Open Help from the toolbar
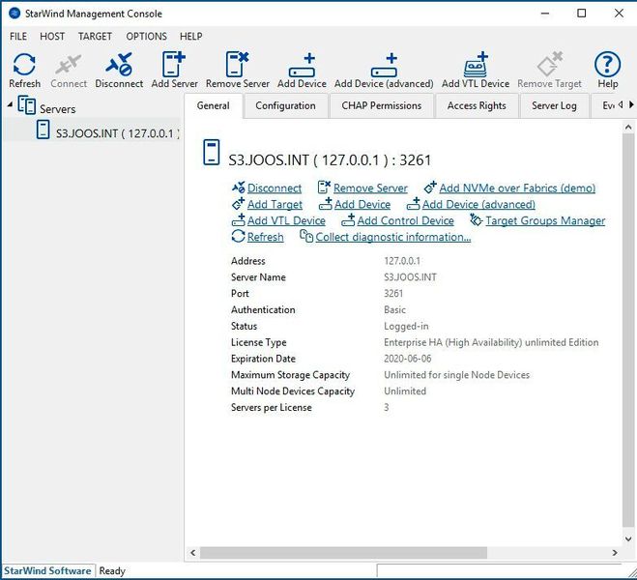Image resolution: width=637 pixels, height=580 pixels. coord(607,67)
